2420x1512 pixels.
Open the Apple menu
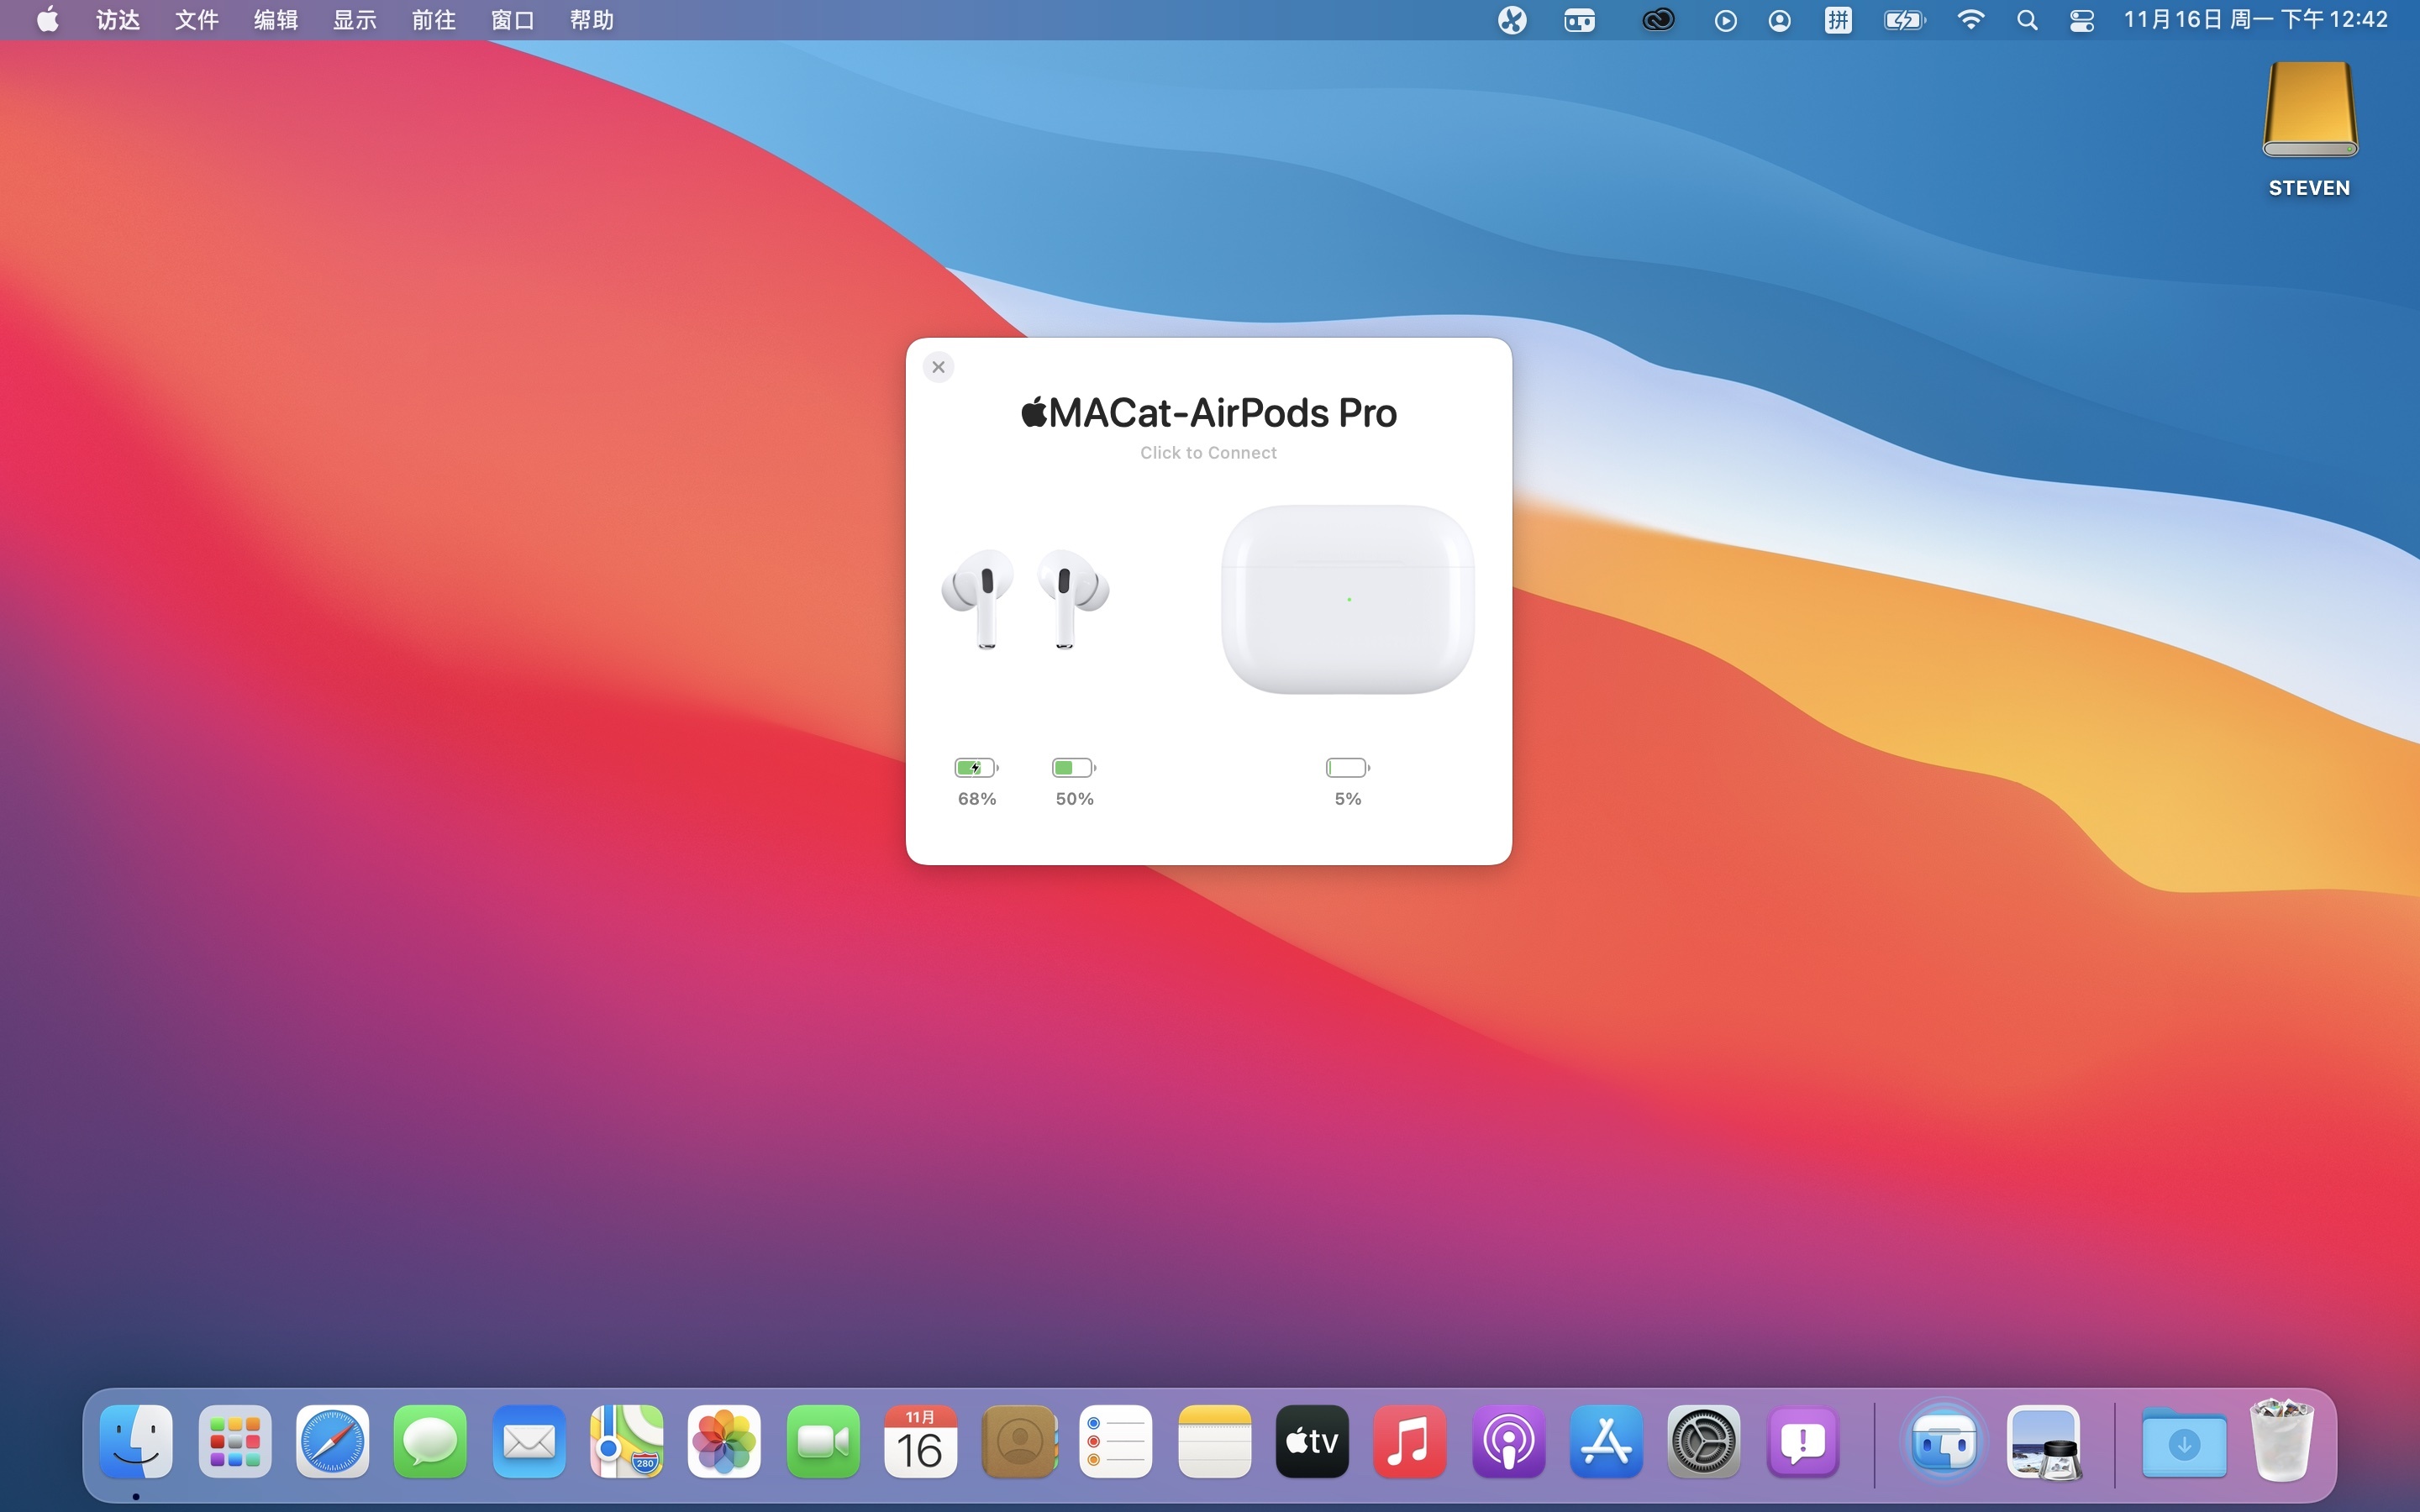[47, 20]
